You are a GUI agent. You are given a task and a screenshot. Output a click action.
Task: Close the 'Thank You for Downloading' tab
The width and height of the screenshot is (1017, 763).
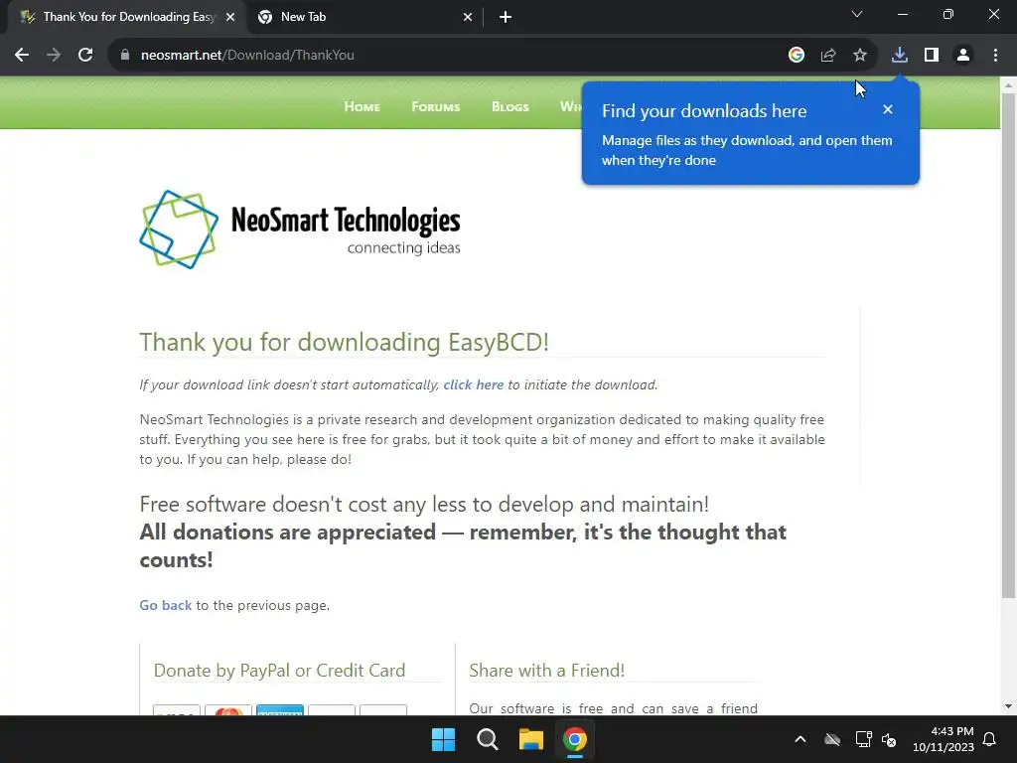(x=230, y=18)
